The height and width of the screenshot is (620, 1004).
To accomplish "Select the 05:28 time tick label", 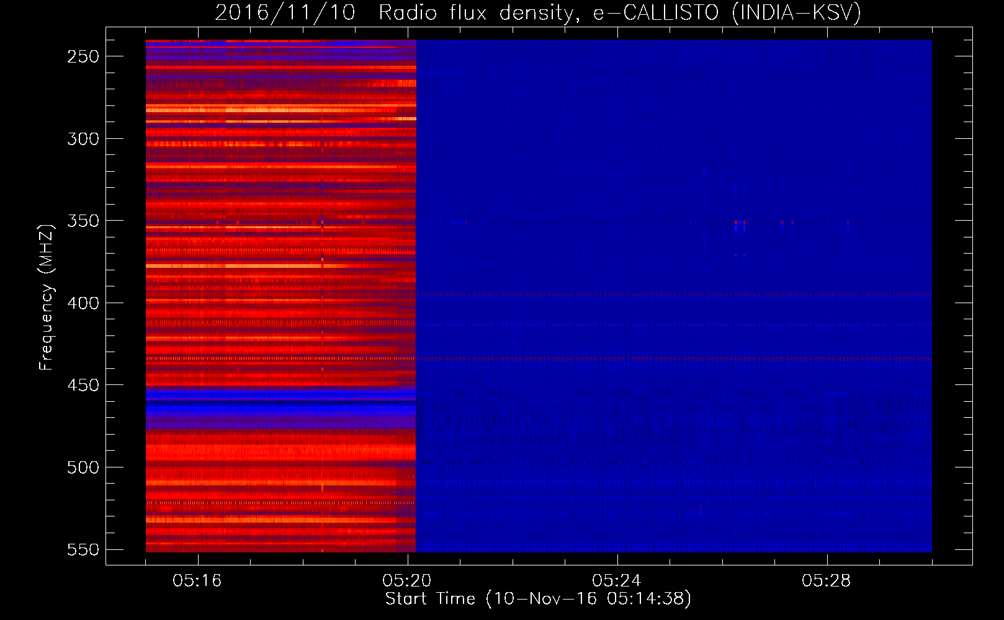I will tap(827, 581).
